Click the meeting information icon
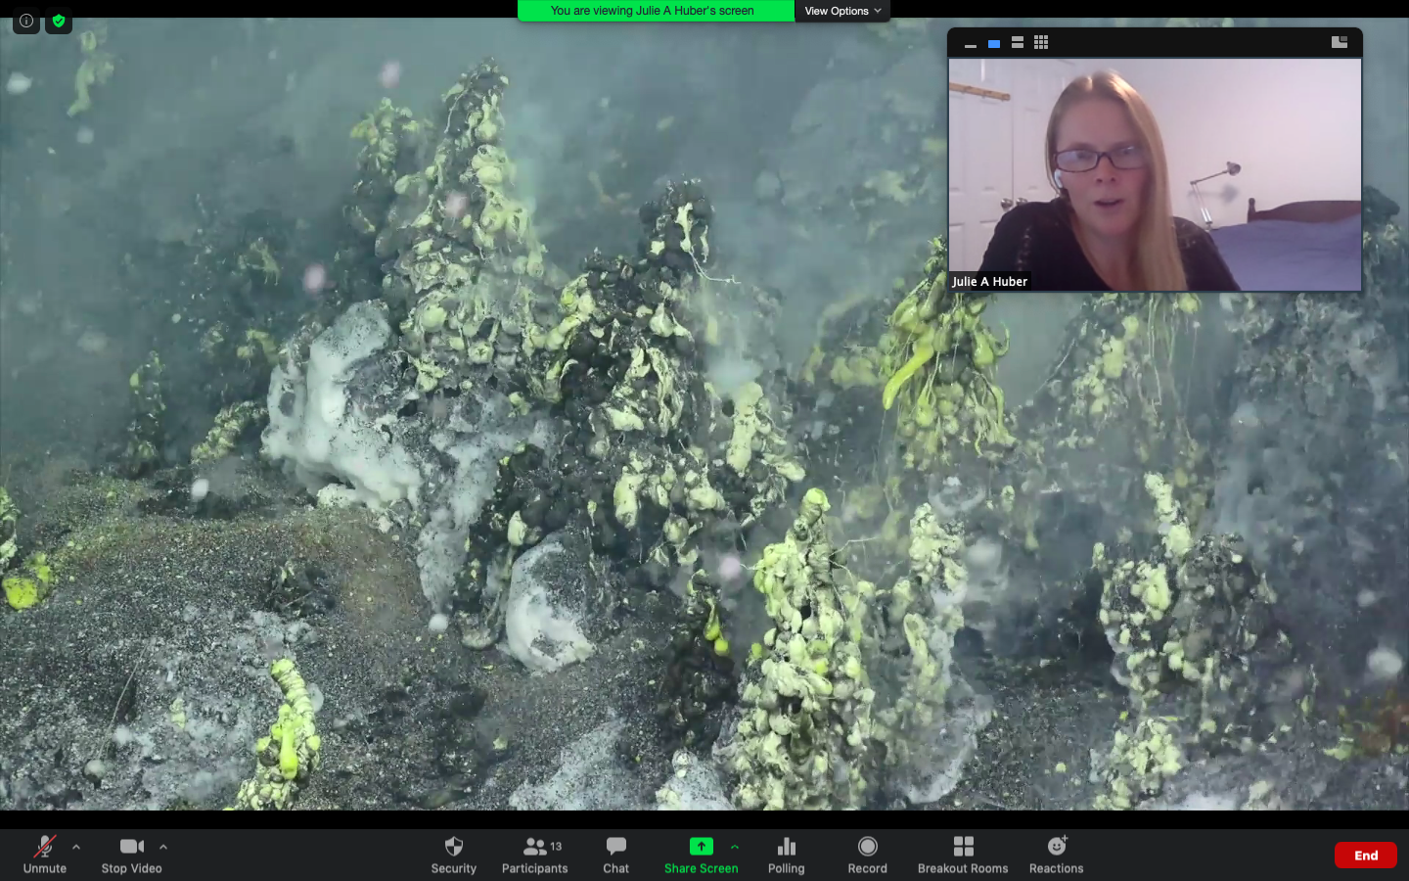1409x881 pixels. click(26, 21)
